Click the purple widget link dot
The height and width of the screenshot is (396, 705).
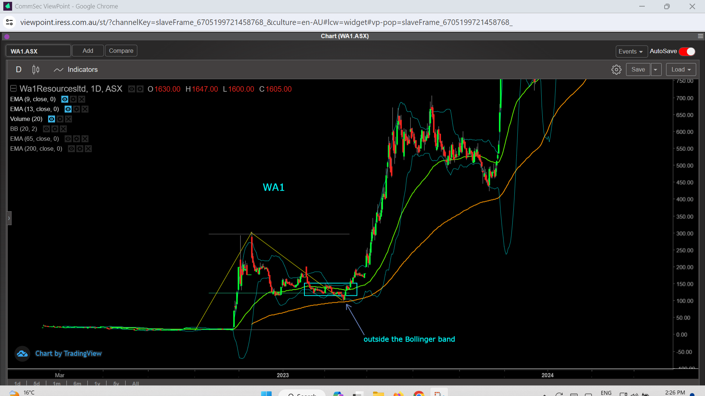coord(7,36)
